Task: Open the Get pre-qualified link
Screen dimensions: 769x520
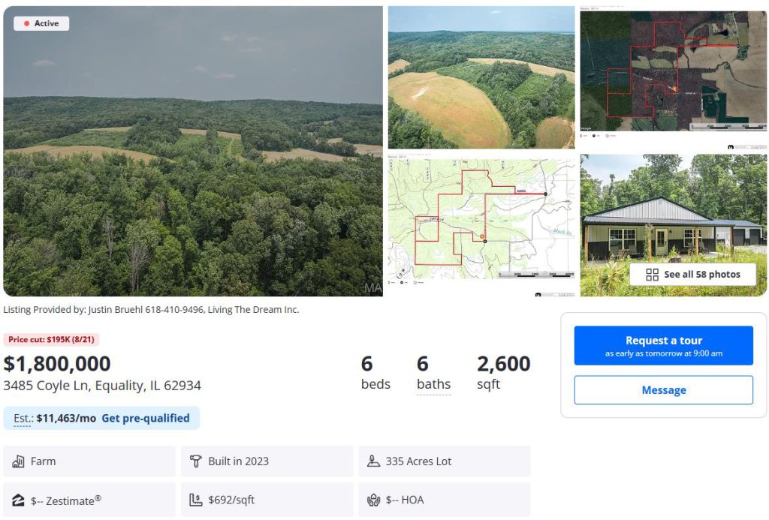Action: [x=146, y=418]
